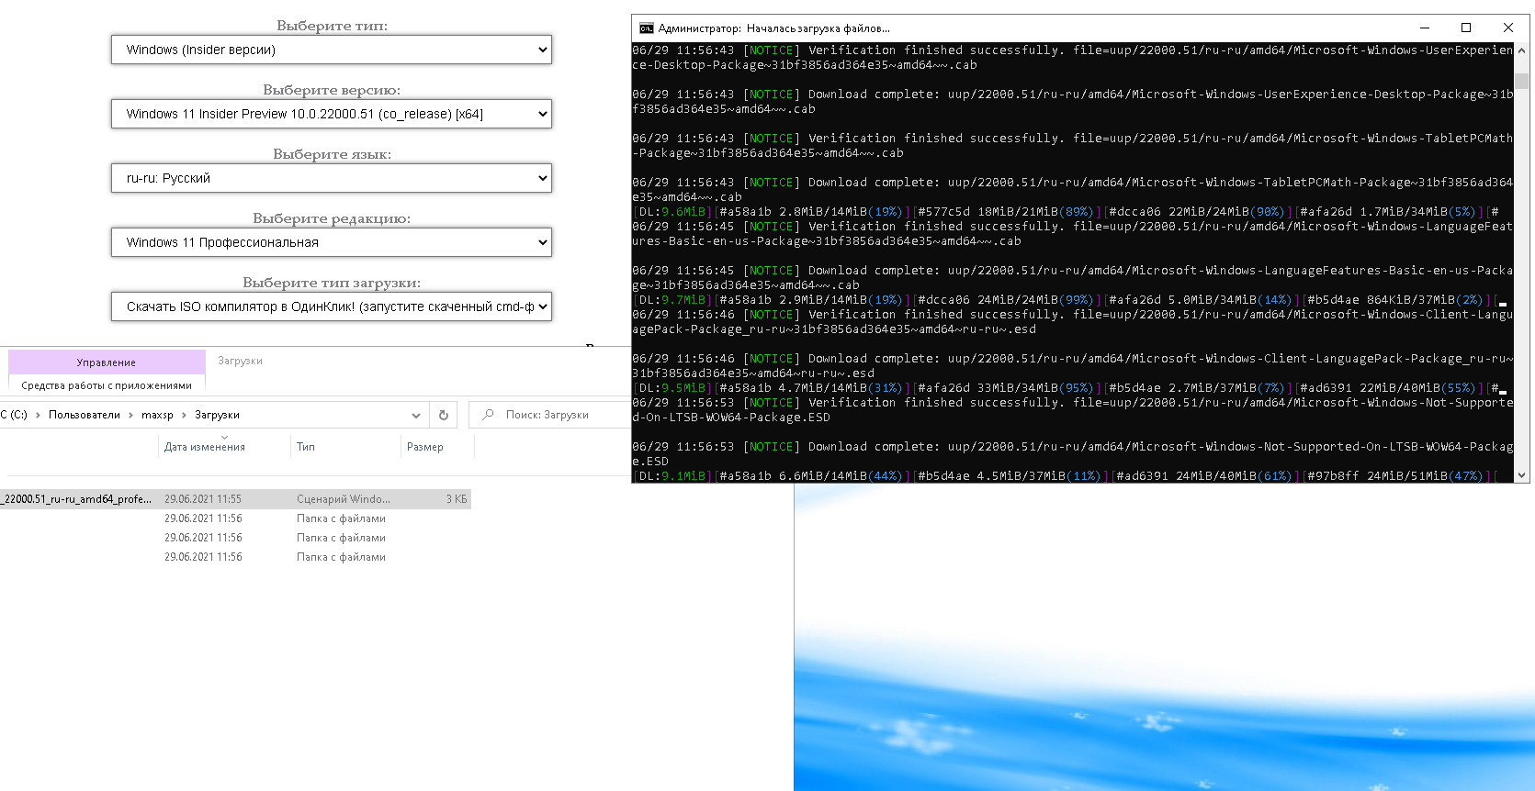
Task: Select the Сценарий Windo... type cell
Action: (344, 499)
